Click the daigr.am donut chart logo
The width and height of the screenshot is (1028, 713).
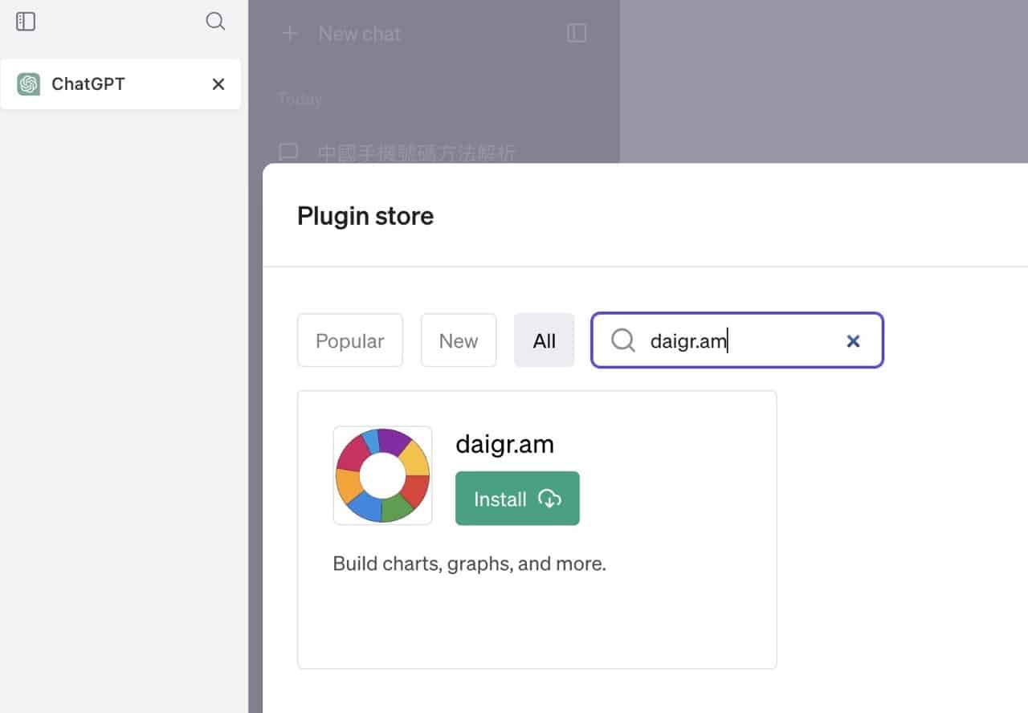coord(382,475)
